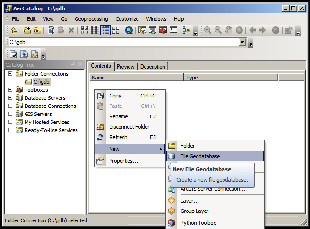
Task: Switch to Thumbnails view
Action: [116, 30]
